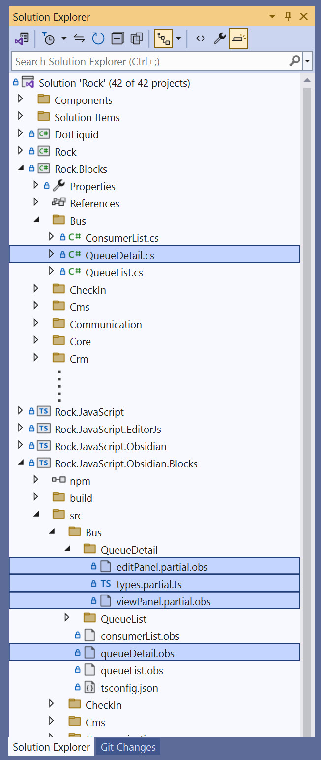Screen dimensions: 321x760
Task: Switch views to Visual Studio solution icon
Action: click(22, 39)
